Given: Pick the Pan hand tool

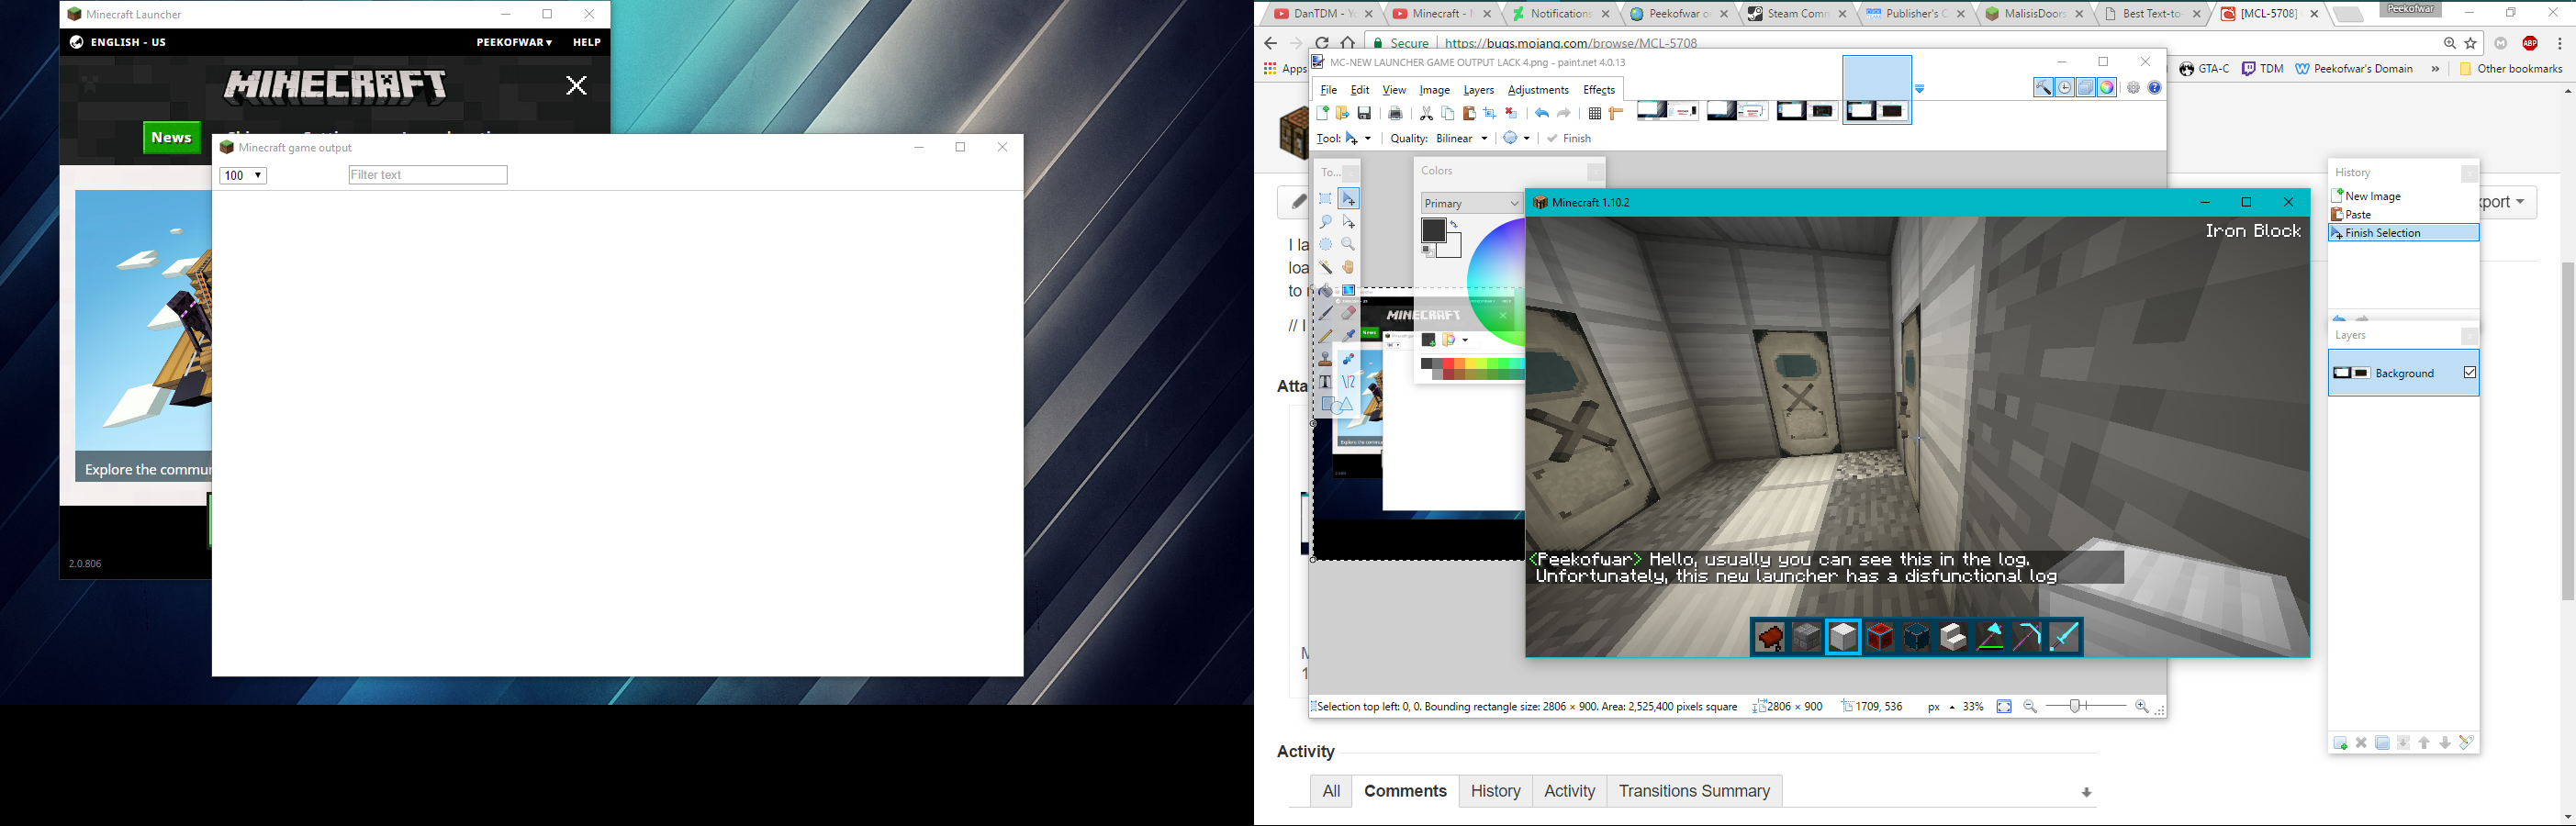Looking at the screenshot, I should (1349, 267).
